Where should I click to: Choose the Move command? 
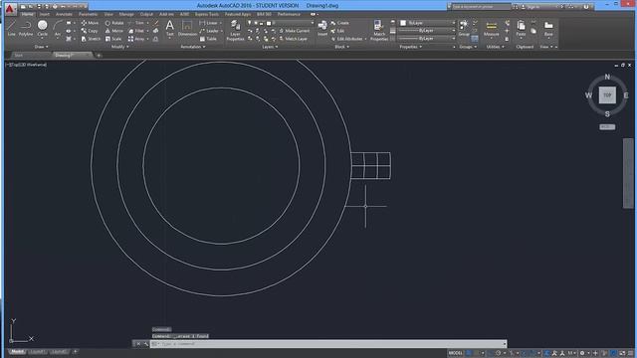click(90, 23)
